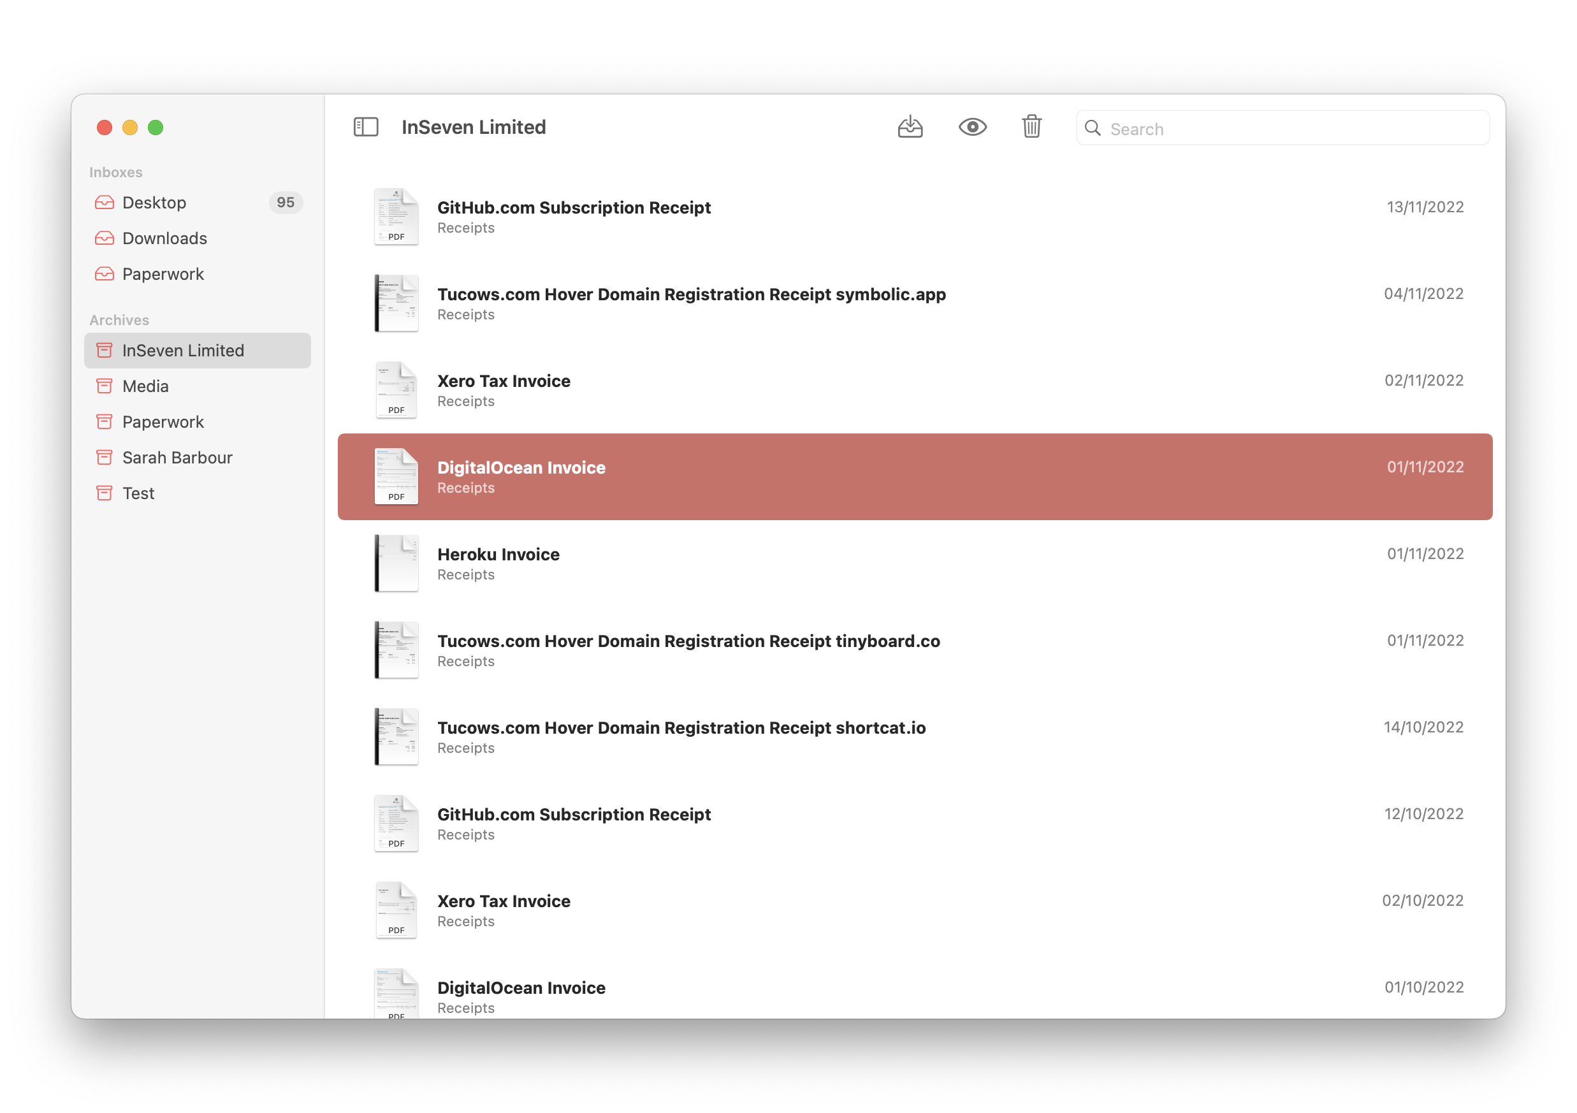
Task: Click the yellow minimize window button
Action: pos(130,127)
